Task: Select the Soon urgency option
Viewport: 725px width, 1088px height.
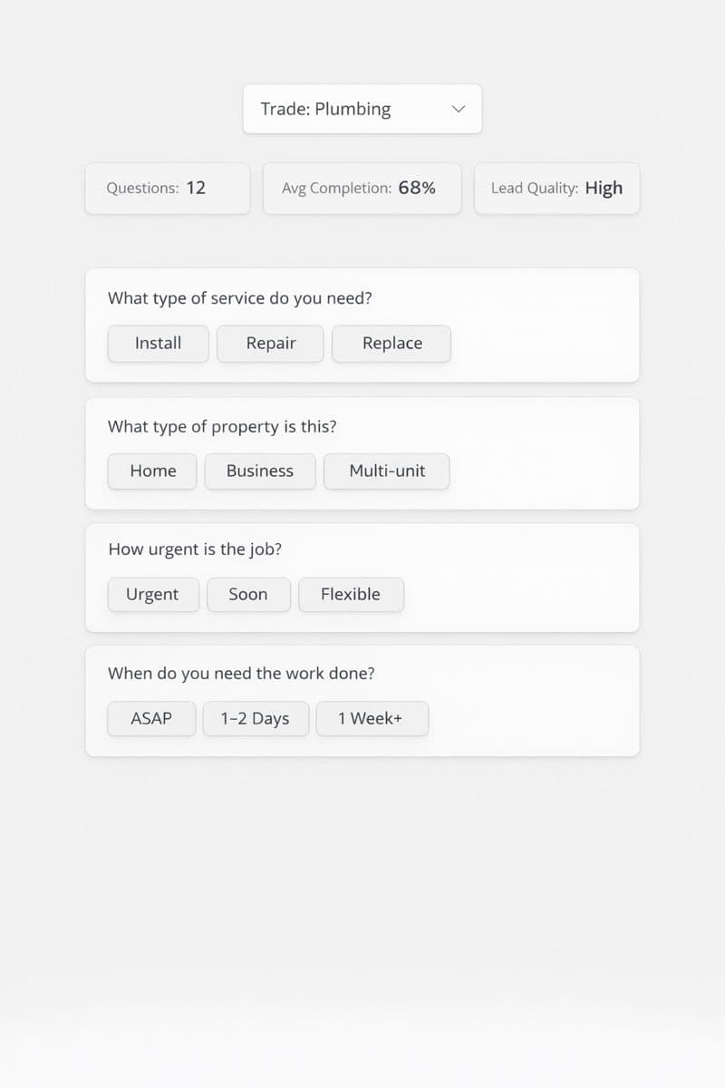Action: pyautogui.click(x=248, y=595)
